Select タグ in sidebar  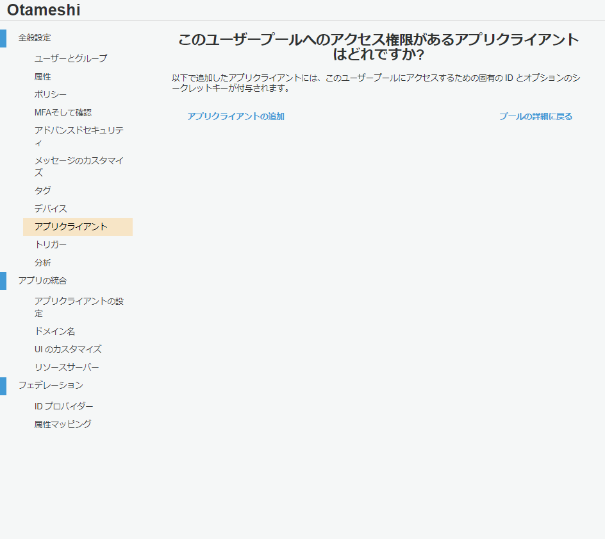[42, 191]
